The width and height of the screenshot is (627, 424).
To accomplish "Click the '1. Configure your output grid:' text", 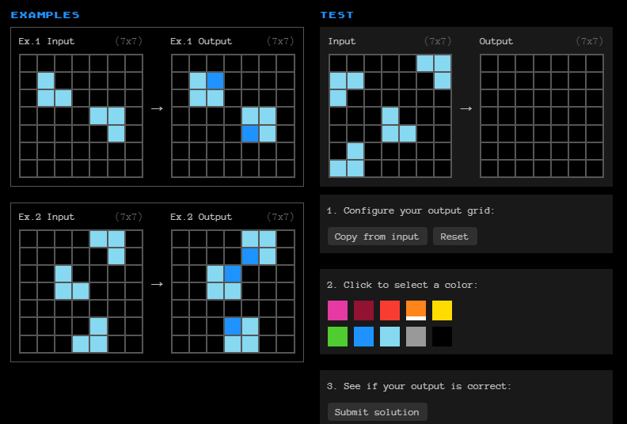I will (x=411, y=210).
